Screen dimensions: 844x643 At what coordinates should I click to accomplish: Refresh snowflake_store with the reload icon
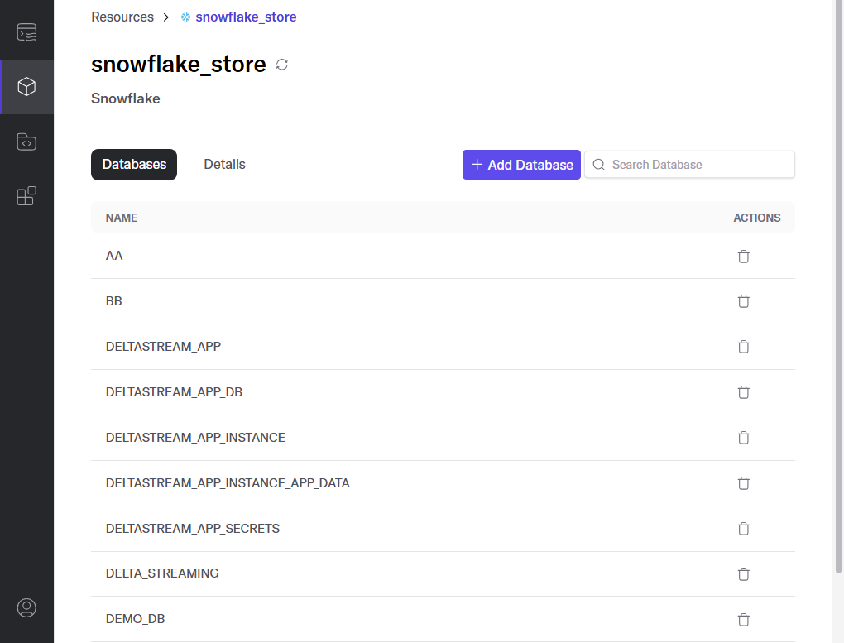pyautogui.click(x=282, y=65)
